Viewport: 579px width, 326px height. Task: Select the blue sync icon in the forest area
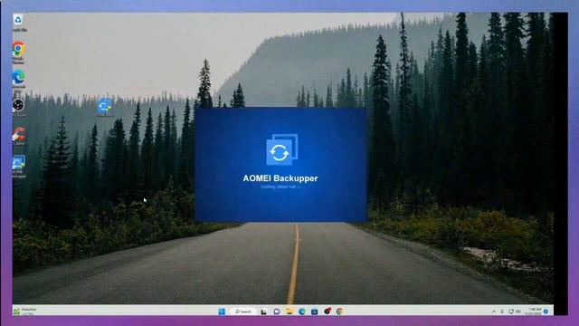click(105, 107)
